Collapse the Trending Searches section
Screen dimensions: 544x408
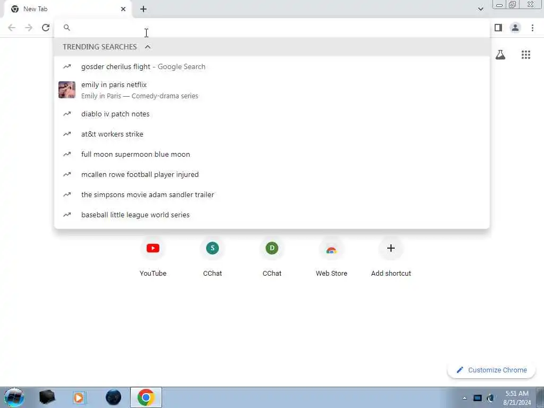148,47
